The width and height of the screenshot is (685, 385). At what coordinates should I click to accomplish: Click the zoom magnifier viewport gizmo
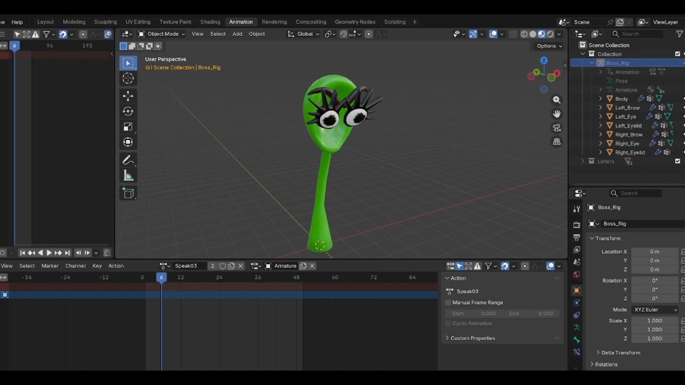pos(557,100)
